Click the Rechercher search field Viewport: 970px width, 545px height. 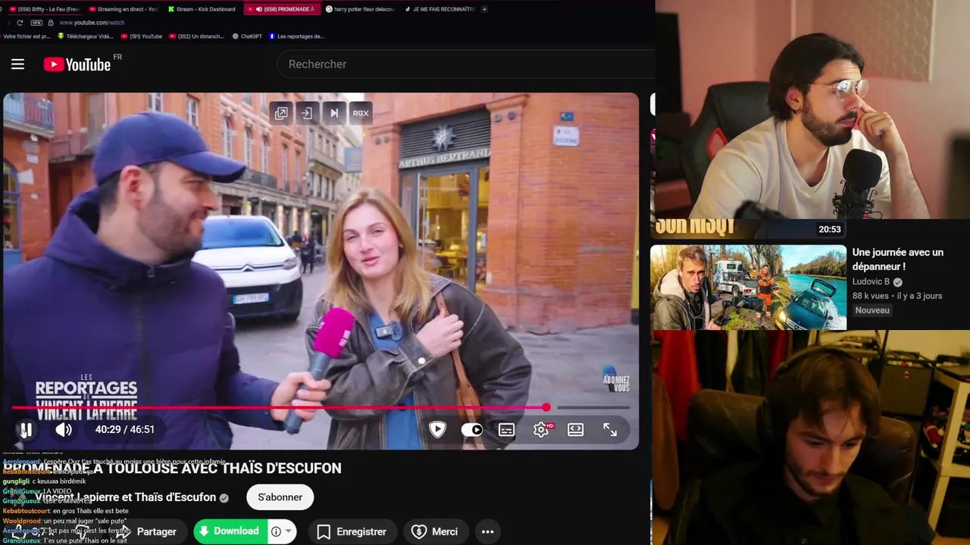[x=466, y=64]
